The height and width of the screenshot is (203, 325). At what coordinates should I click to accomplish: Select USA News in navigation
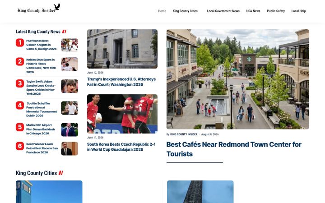[x=253, y=11]
